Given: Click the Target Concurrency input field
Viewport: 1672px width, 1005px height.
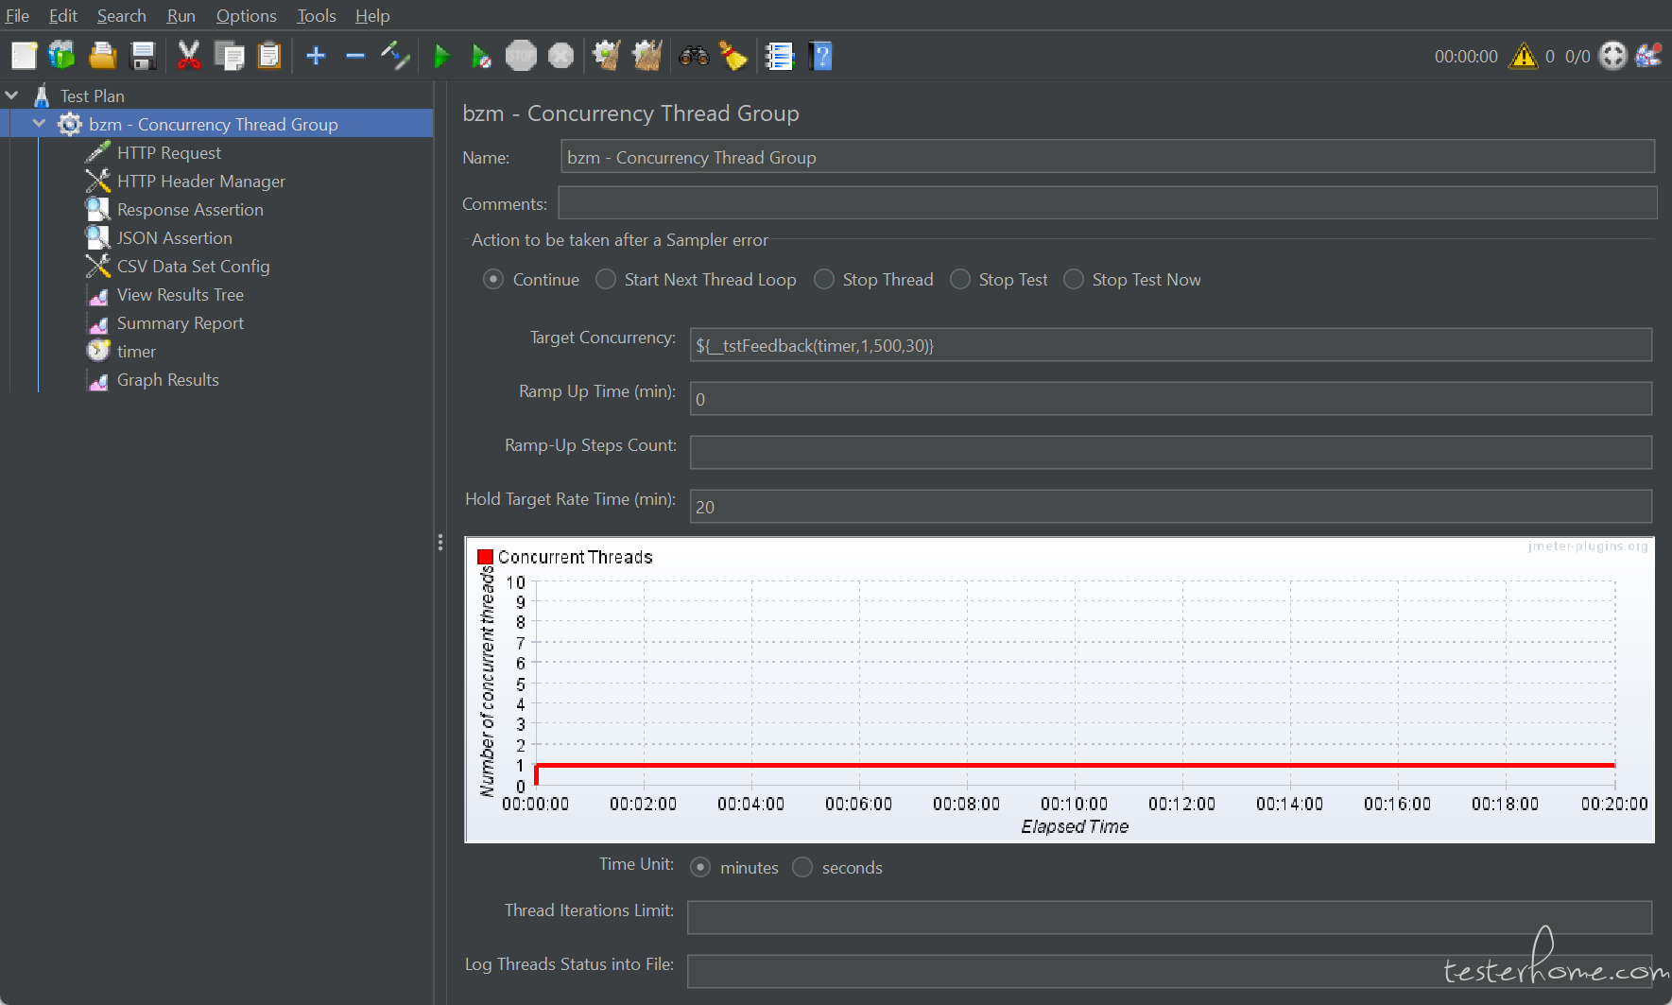Looking at the screenshot, I should click(1170, 346).
